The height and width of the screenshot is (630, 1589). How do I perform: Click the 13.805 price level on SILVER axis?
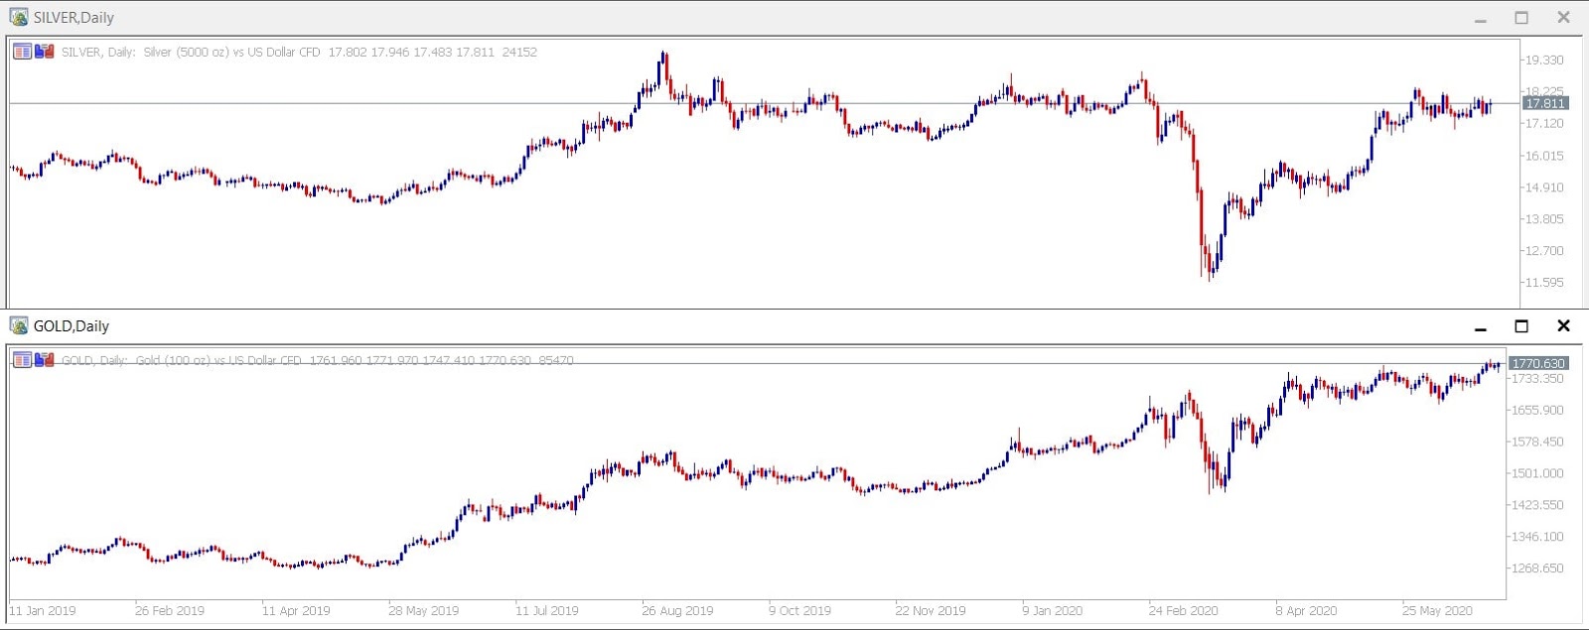pos(1544,219)
